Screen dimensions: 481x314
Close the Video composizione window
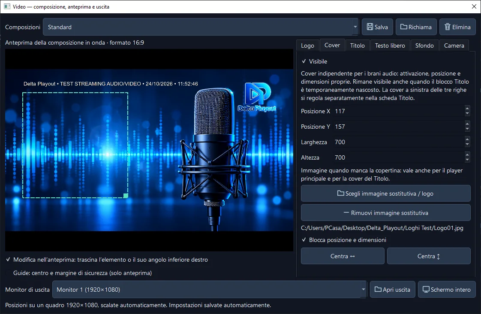click(x=474, y=6)
